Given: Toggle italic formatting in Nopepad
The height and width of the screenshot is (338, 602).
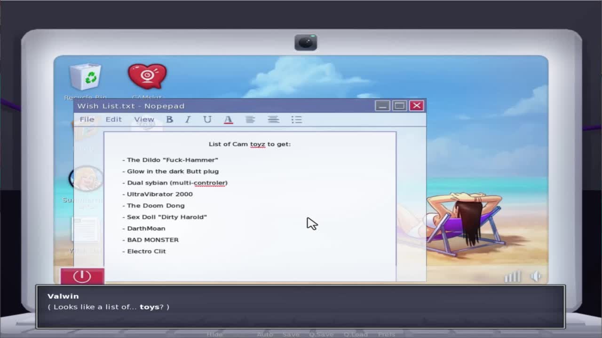Looking at the screenshot, I should pos(188,120).
